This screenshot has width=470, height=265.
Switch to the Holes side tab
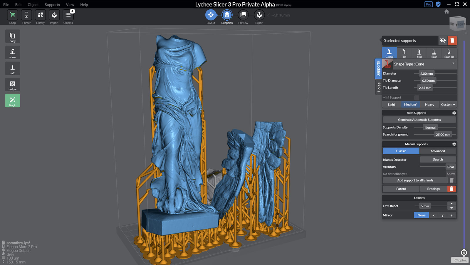(x=379, y=87)
